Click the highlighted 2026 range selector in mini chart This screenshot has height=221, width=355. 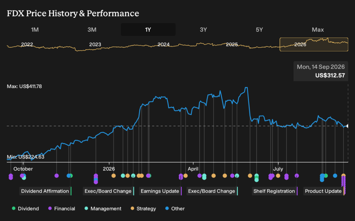pos(314,44)
